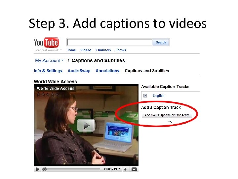Toggle the English caption track checkbox
This screenshot has width=238, height=179.
[145, 96]
